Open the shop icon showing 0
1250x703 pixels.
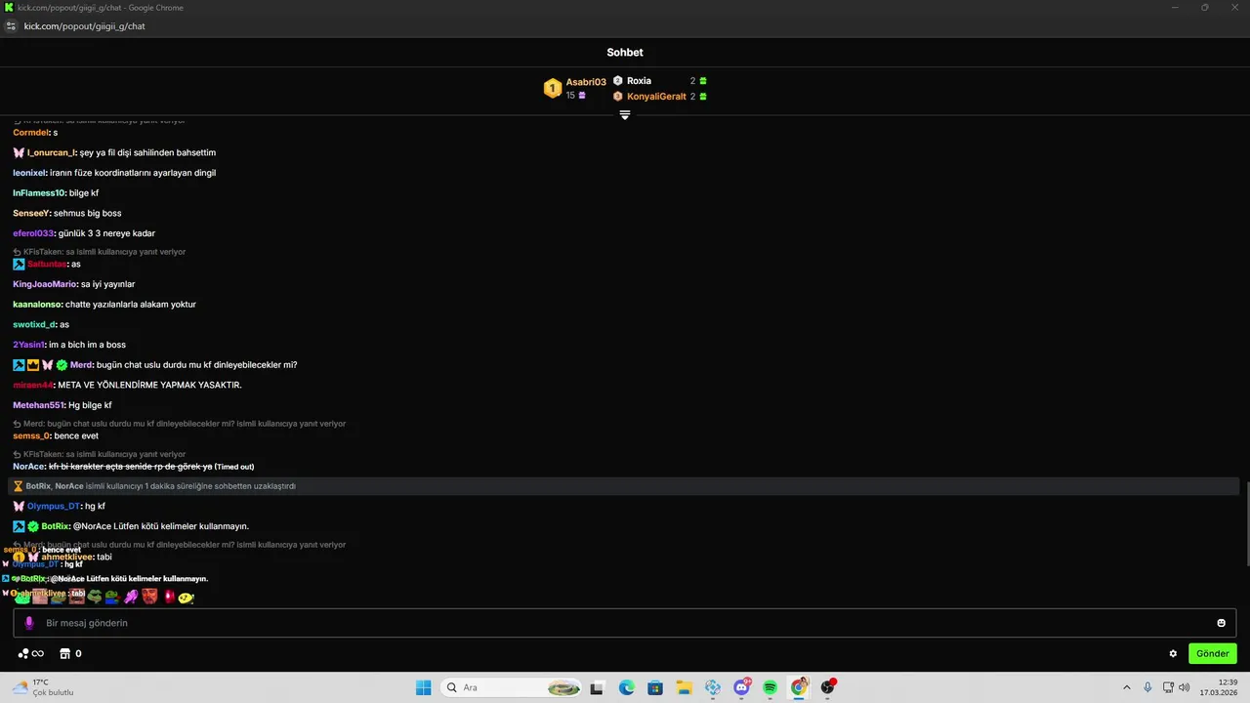coord(65,653)
